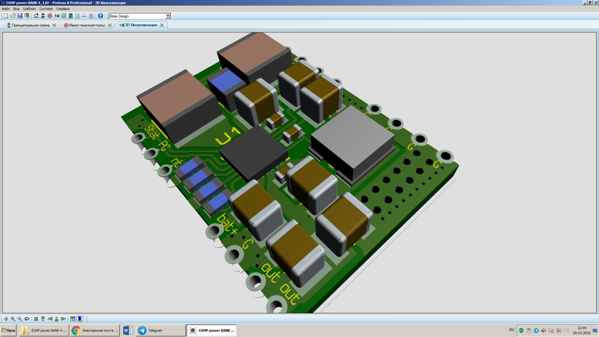Close the Принципиальная схема tab
Image resolution: width=599 pixels, height=337 pixels.
[54, 25]
